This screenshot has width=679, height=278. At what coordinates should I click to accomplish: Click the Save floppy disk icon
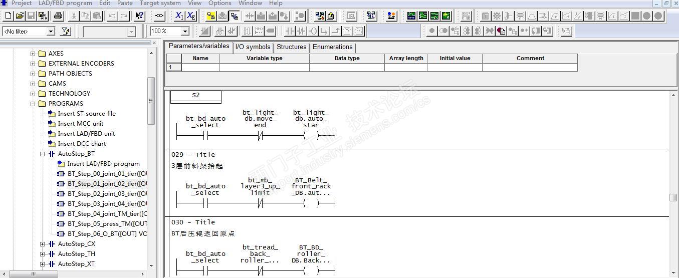[31, 16]
